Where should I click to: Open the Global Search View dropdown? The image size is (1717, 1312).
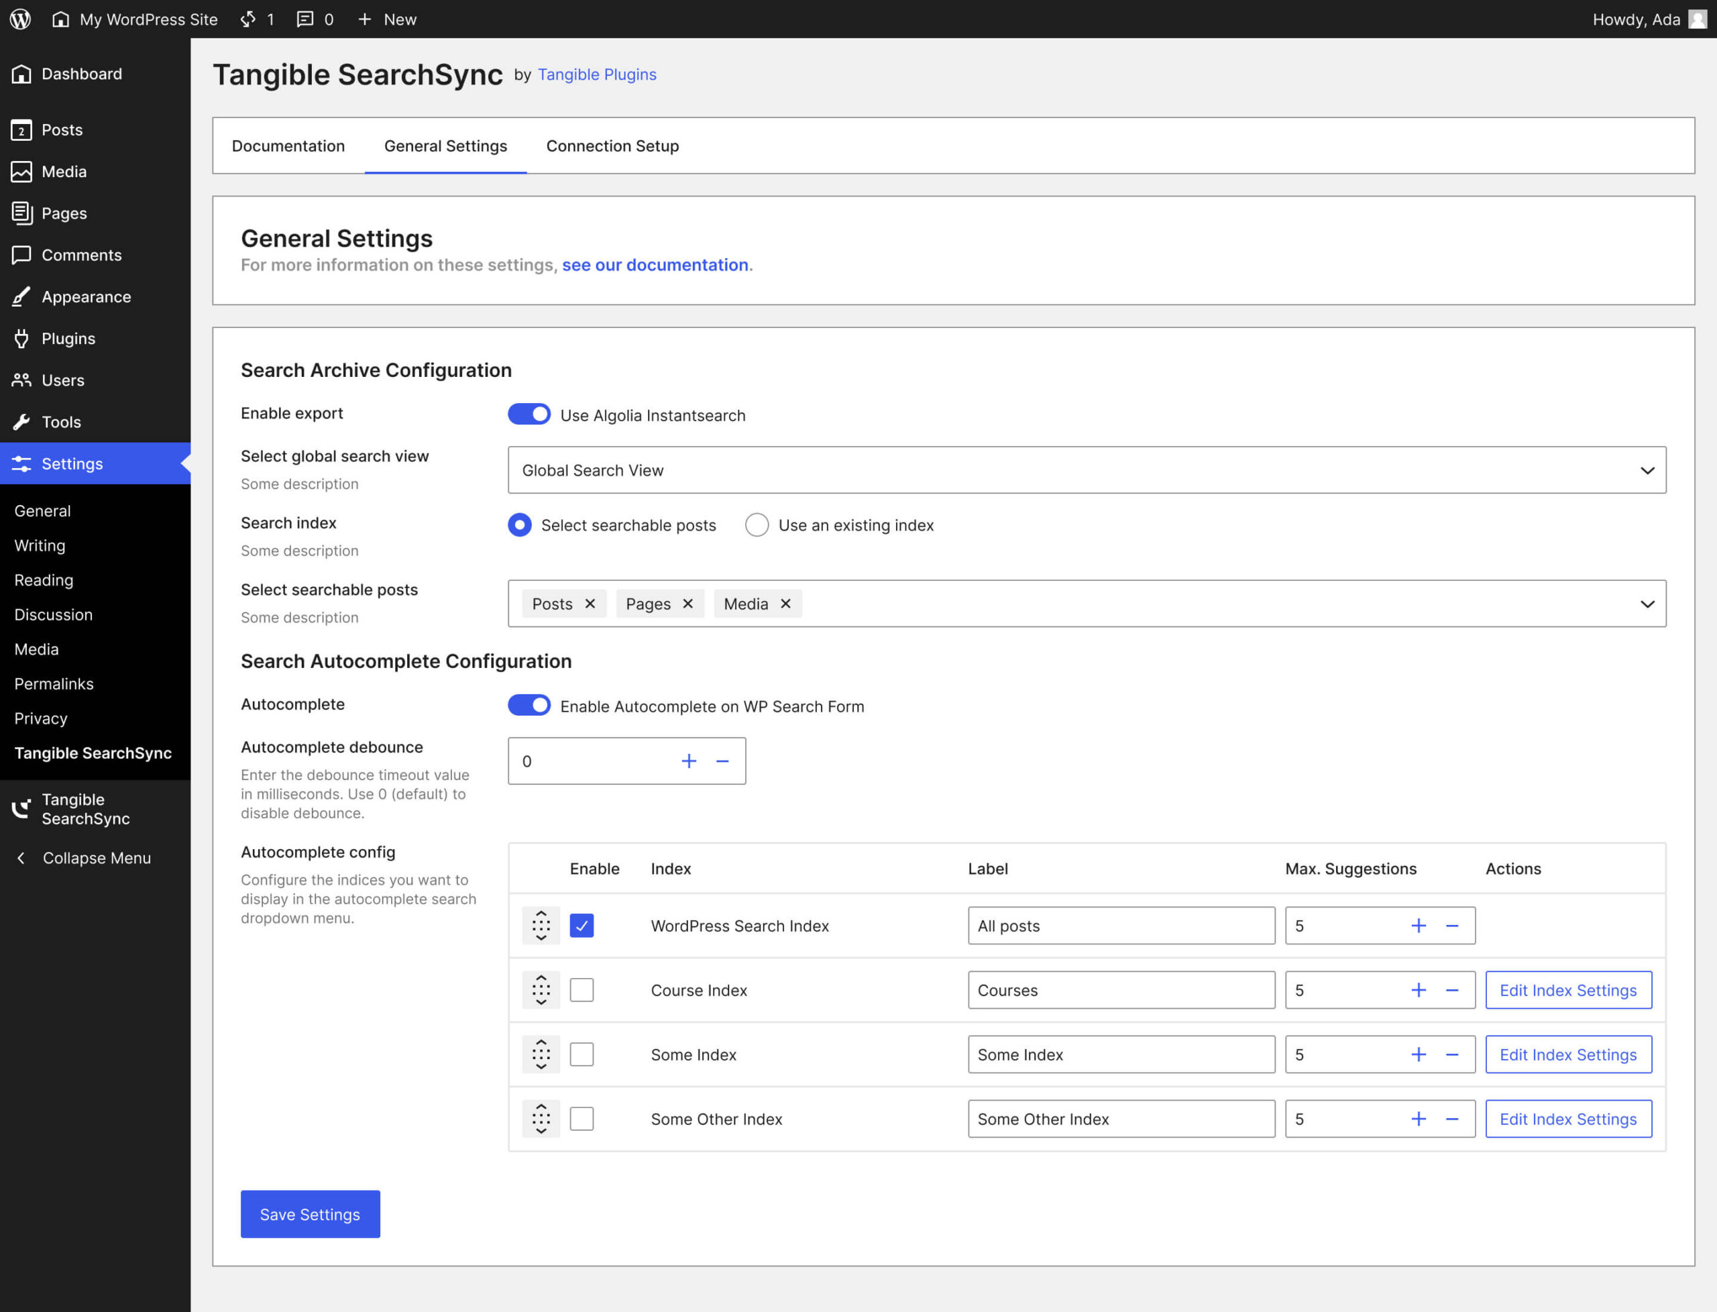pyautogui.click(x=1086, y=470)
